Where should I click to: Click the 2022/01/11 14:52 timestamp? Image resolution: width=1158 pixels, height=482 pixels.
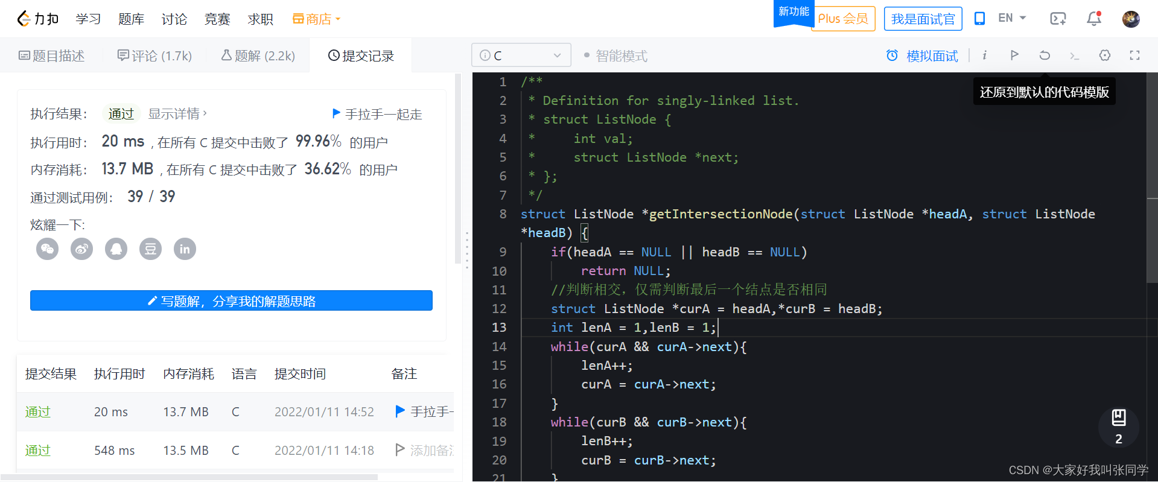point(324,411)
